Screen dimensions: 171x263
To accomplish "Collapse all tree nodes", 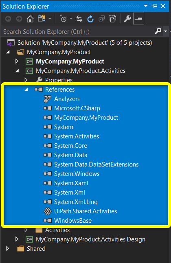I will [101, 19].
